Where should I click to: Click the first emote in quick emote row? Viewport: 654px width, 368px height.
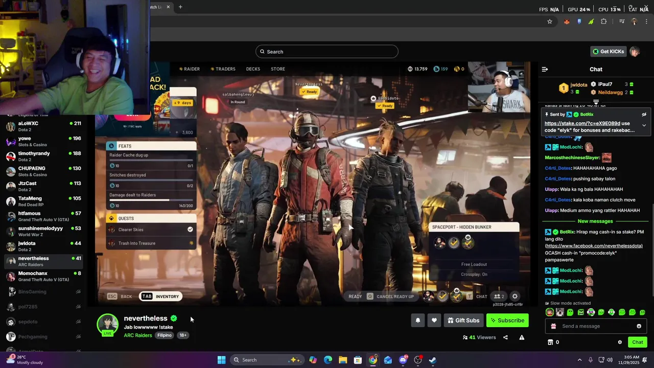549,312
